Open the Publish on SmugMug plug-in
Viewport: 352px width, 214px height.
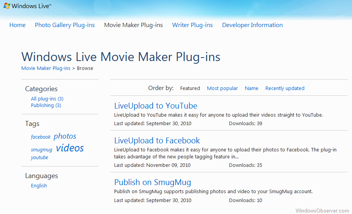152,182
